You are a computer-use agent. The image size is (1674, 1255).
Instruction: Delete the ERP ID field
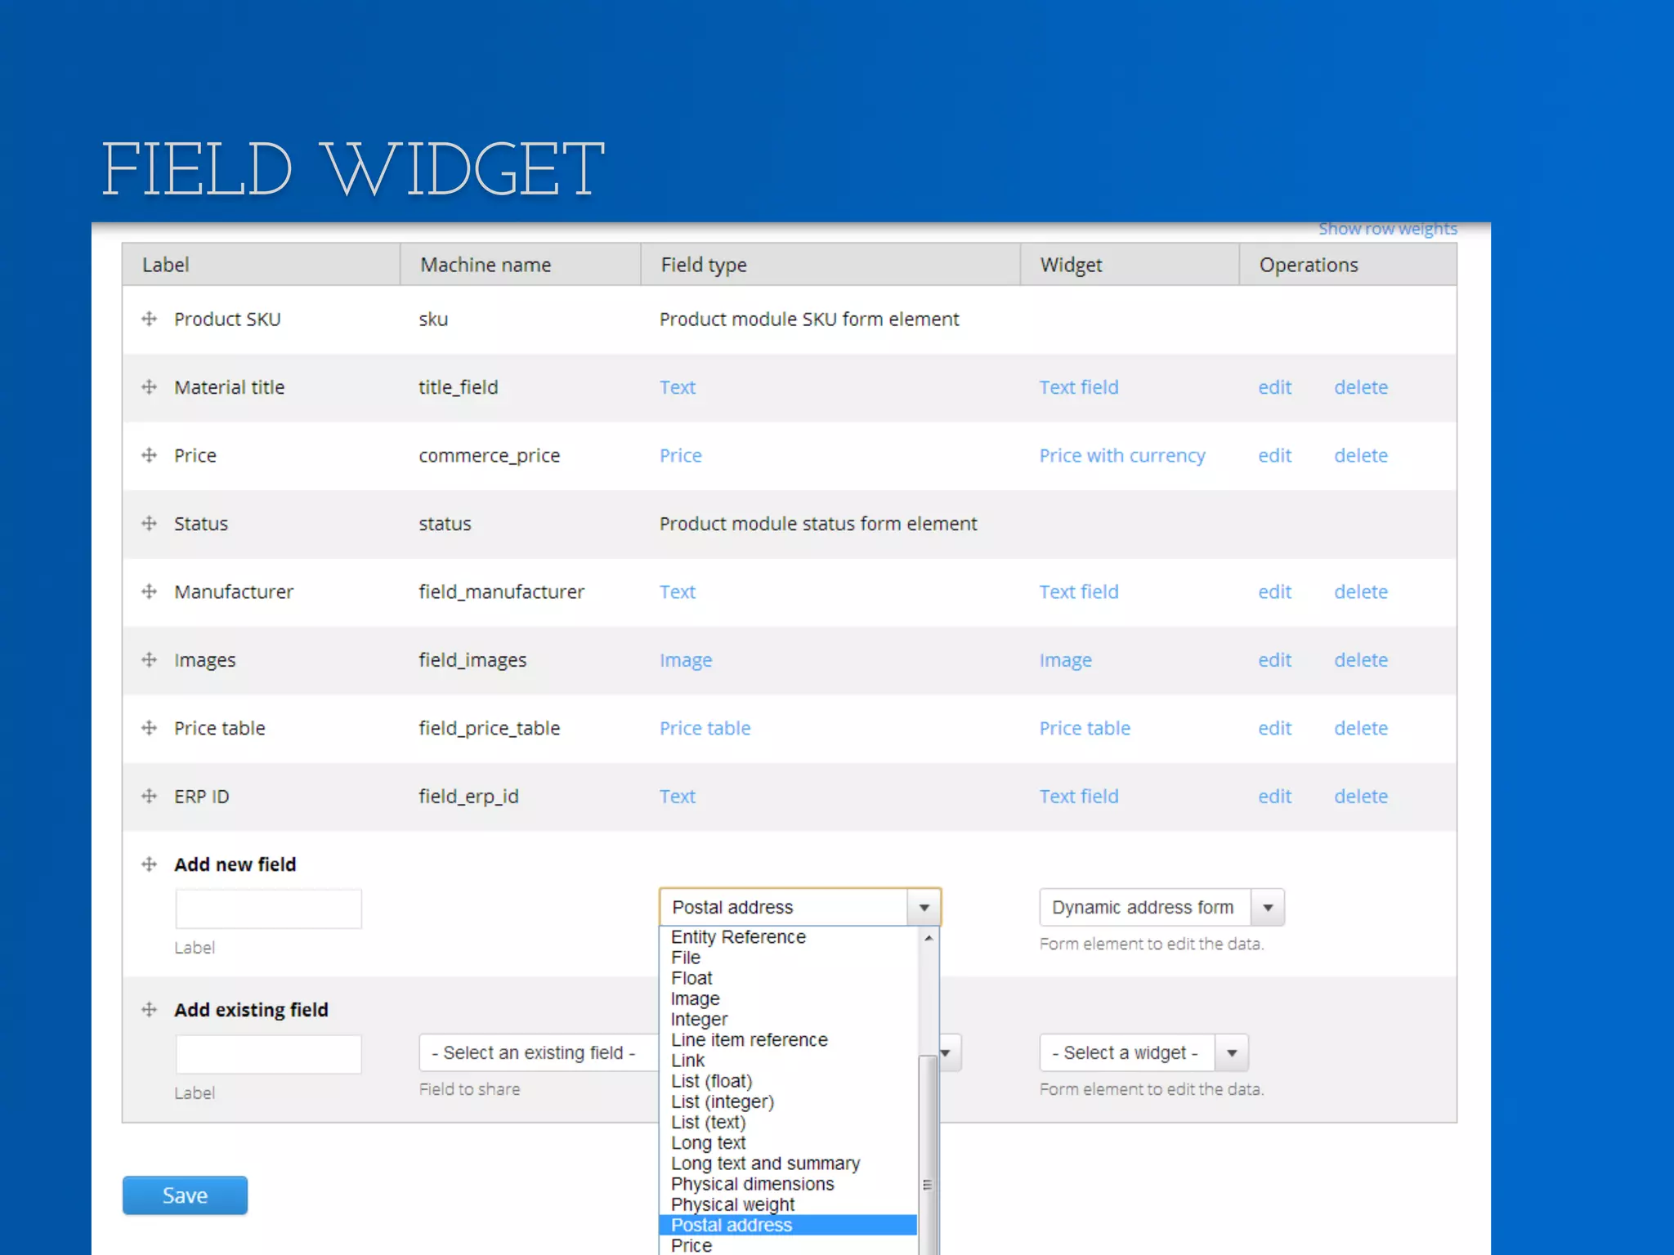coord(1361,796)
